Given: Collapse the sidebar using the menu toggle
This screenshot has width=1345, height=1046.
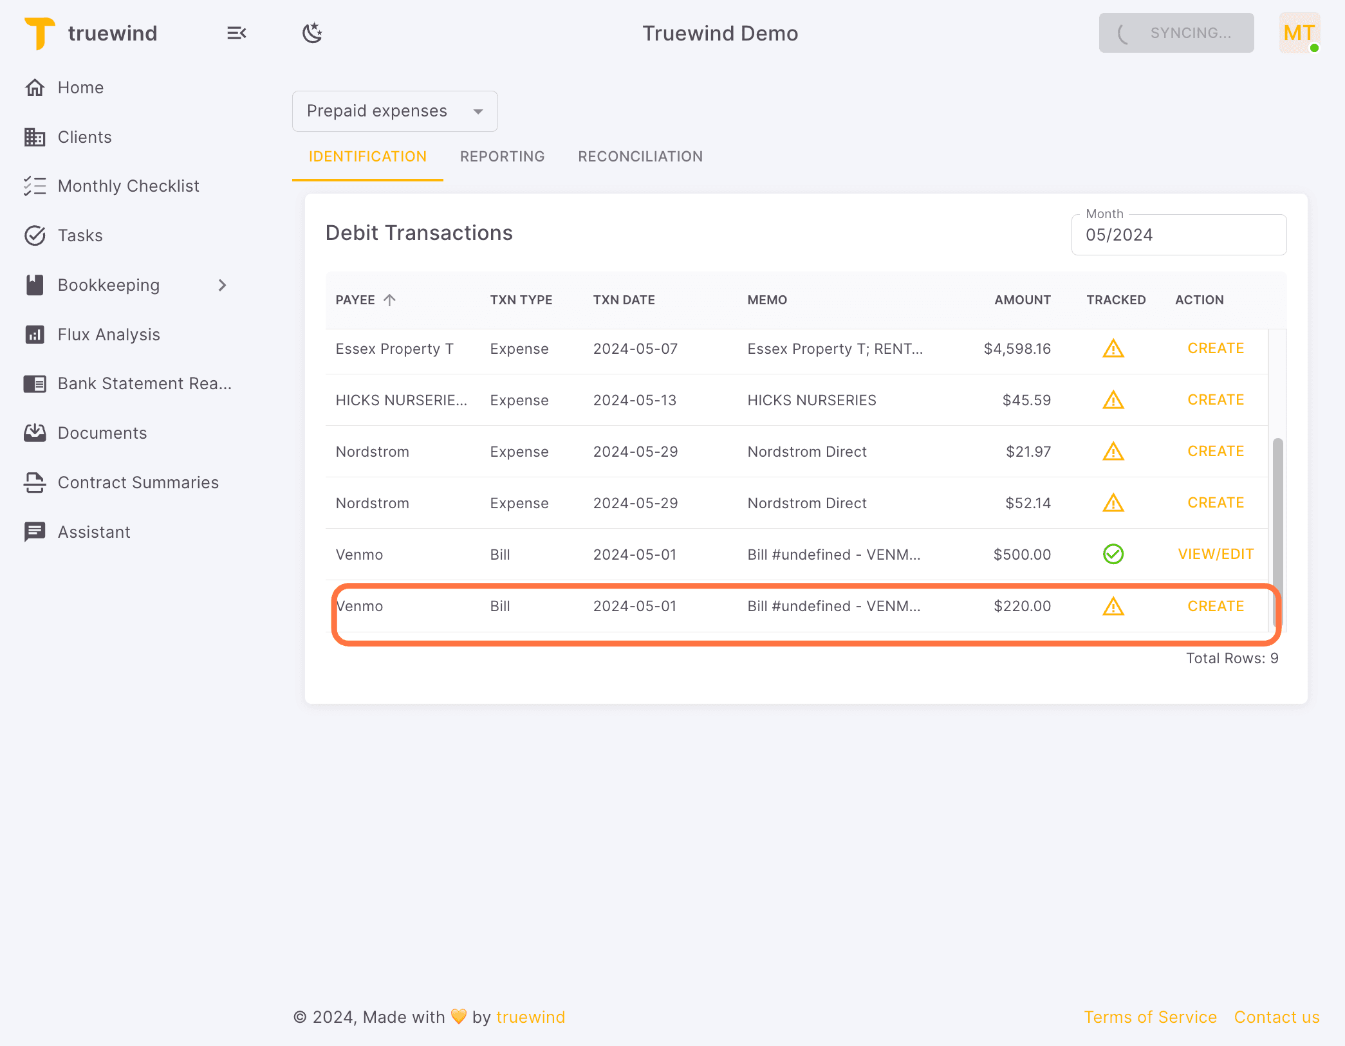Looking at the screenshot, I should pos(236,33).
